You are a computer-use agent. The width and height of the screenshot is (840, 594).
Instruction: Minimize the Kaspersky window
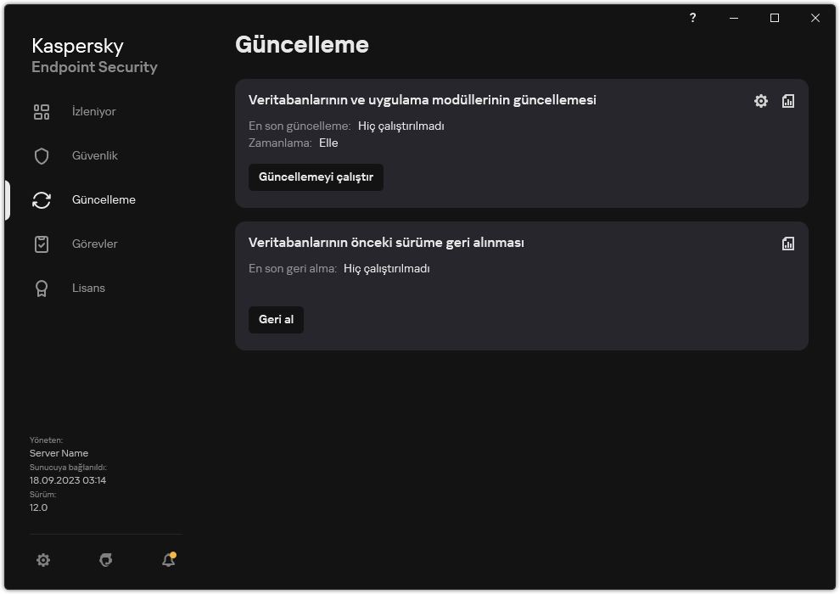pyautogui.click(x=734, y=18)
